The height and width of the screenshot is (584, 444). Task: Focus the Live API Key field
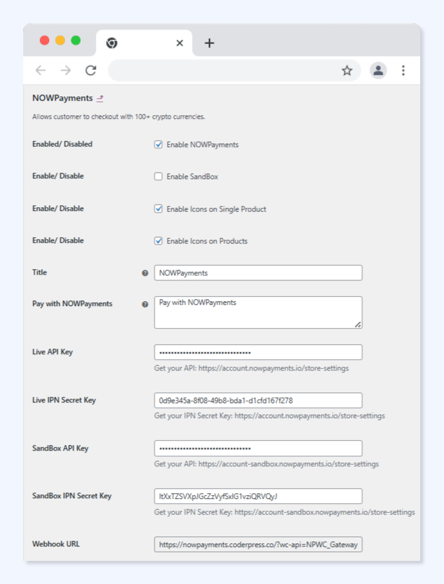258,352
